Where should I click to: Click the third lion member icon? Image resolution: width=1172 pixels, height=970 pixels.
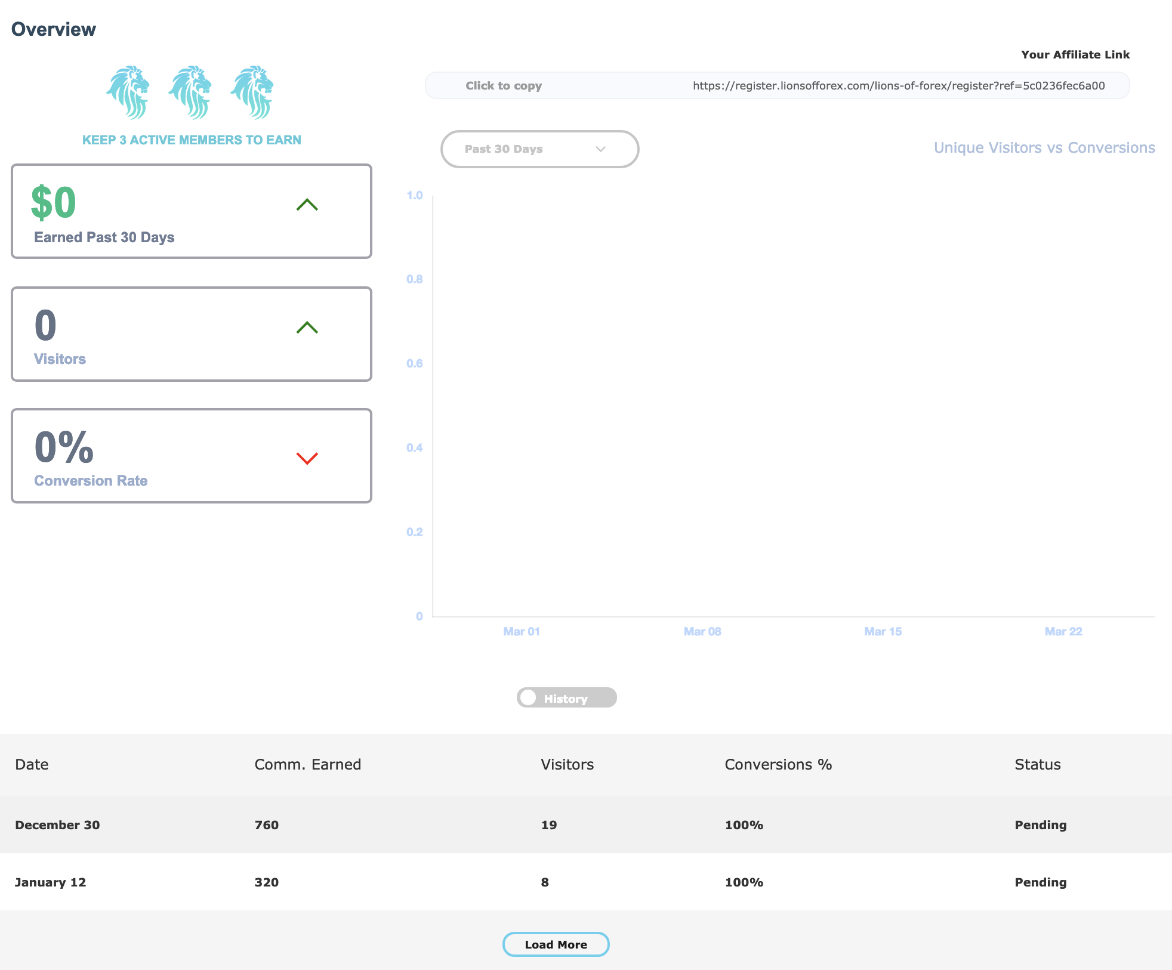pos(252,92)
